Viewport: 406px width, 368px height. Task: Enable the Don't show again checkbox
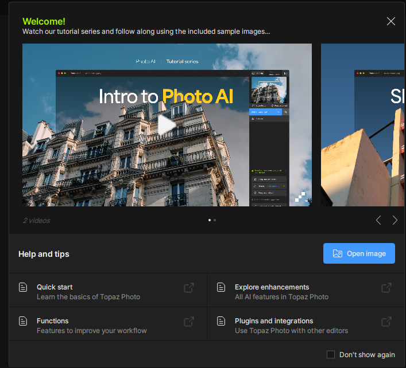tap(331, 355)
